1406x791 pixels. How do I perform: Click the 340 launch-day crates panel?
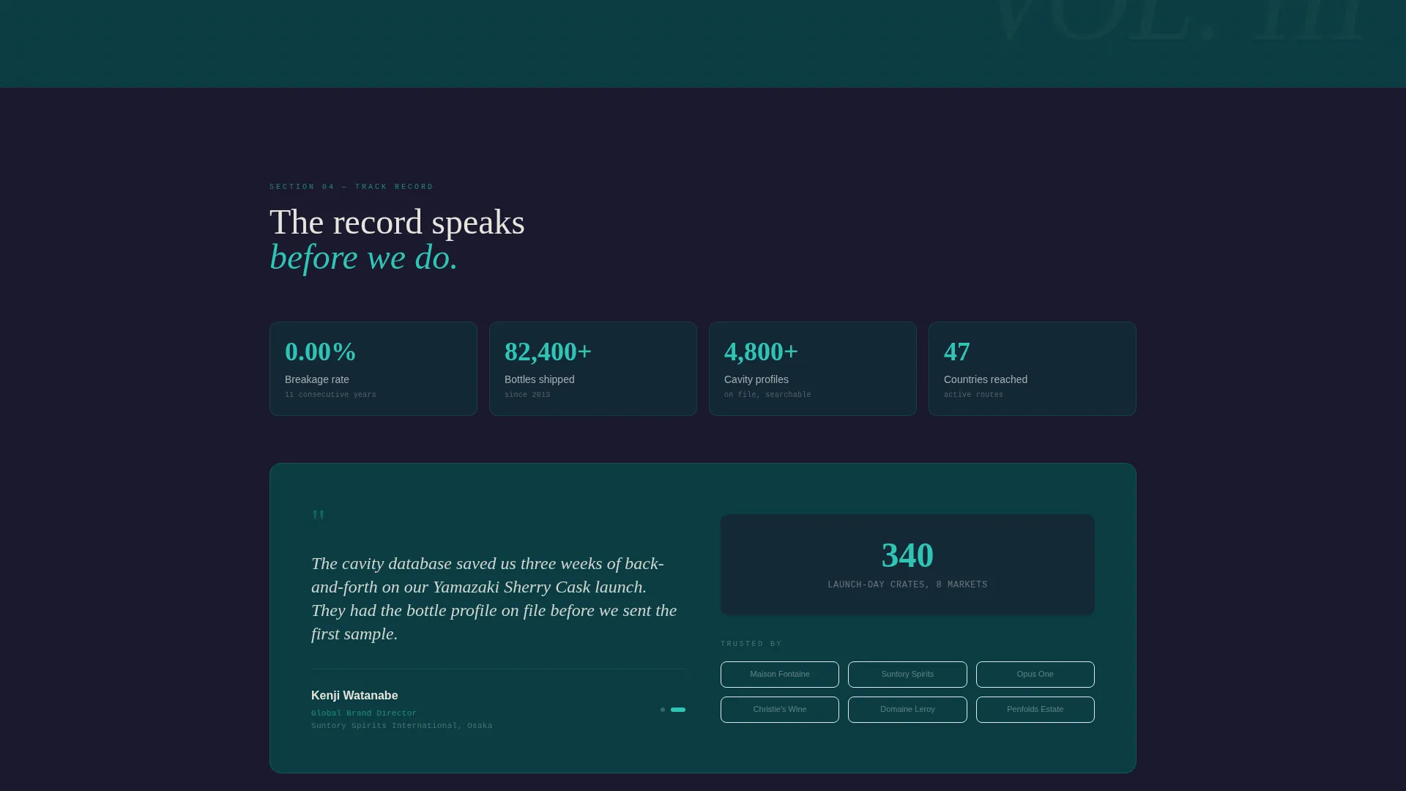point(907,564)
